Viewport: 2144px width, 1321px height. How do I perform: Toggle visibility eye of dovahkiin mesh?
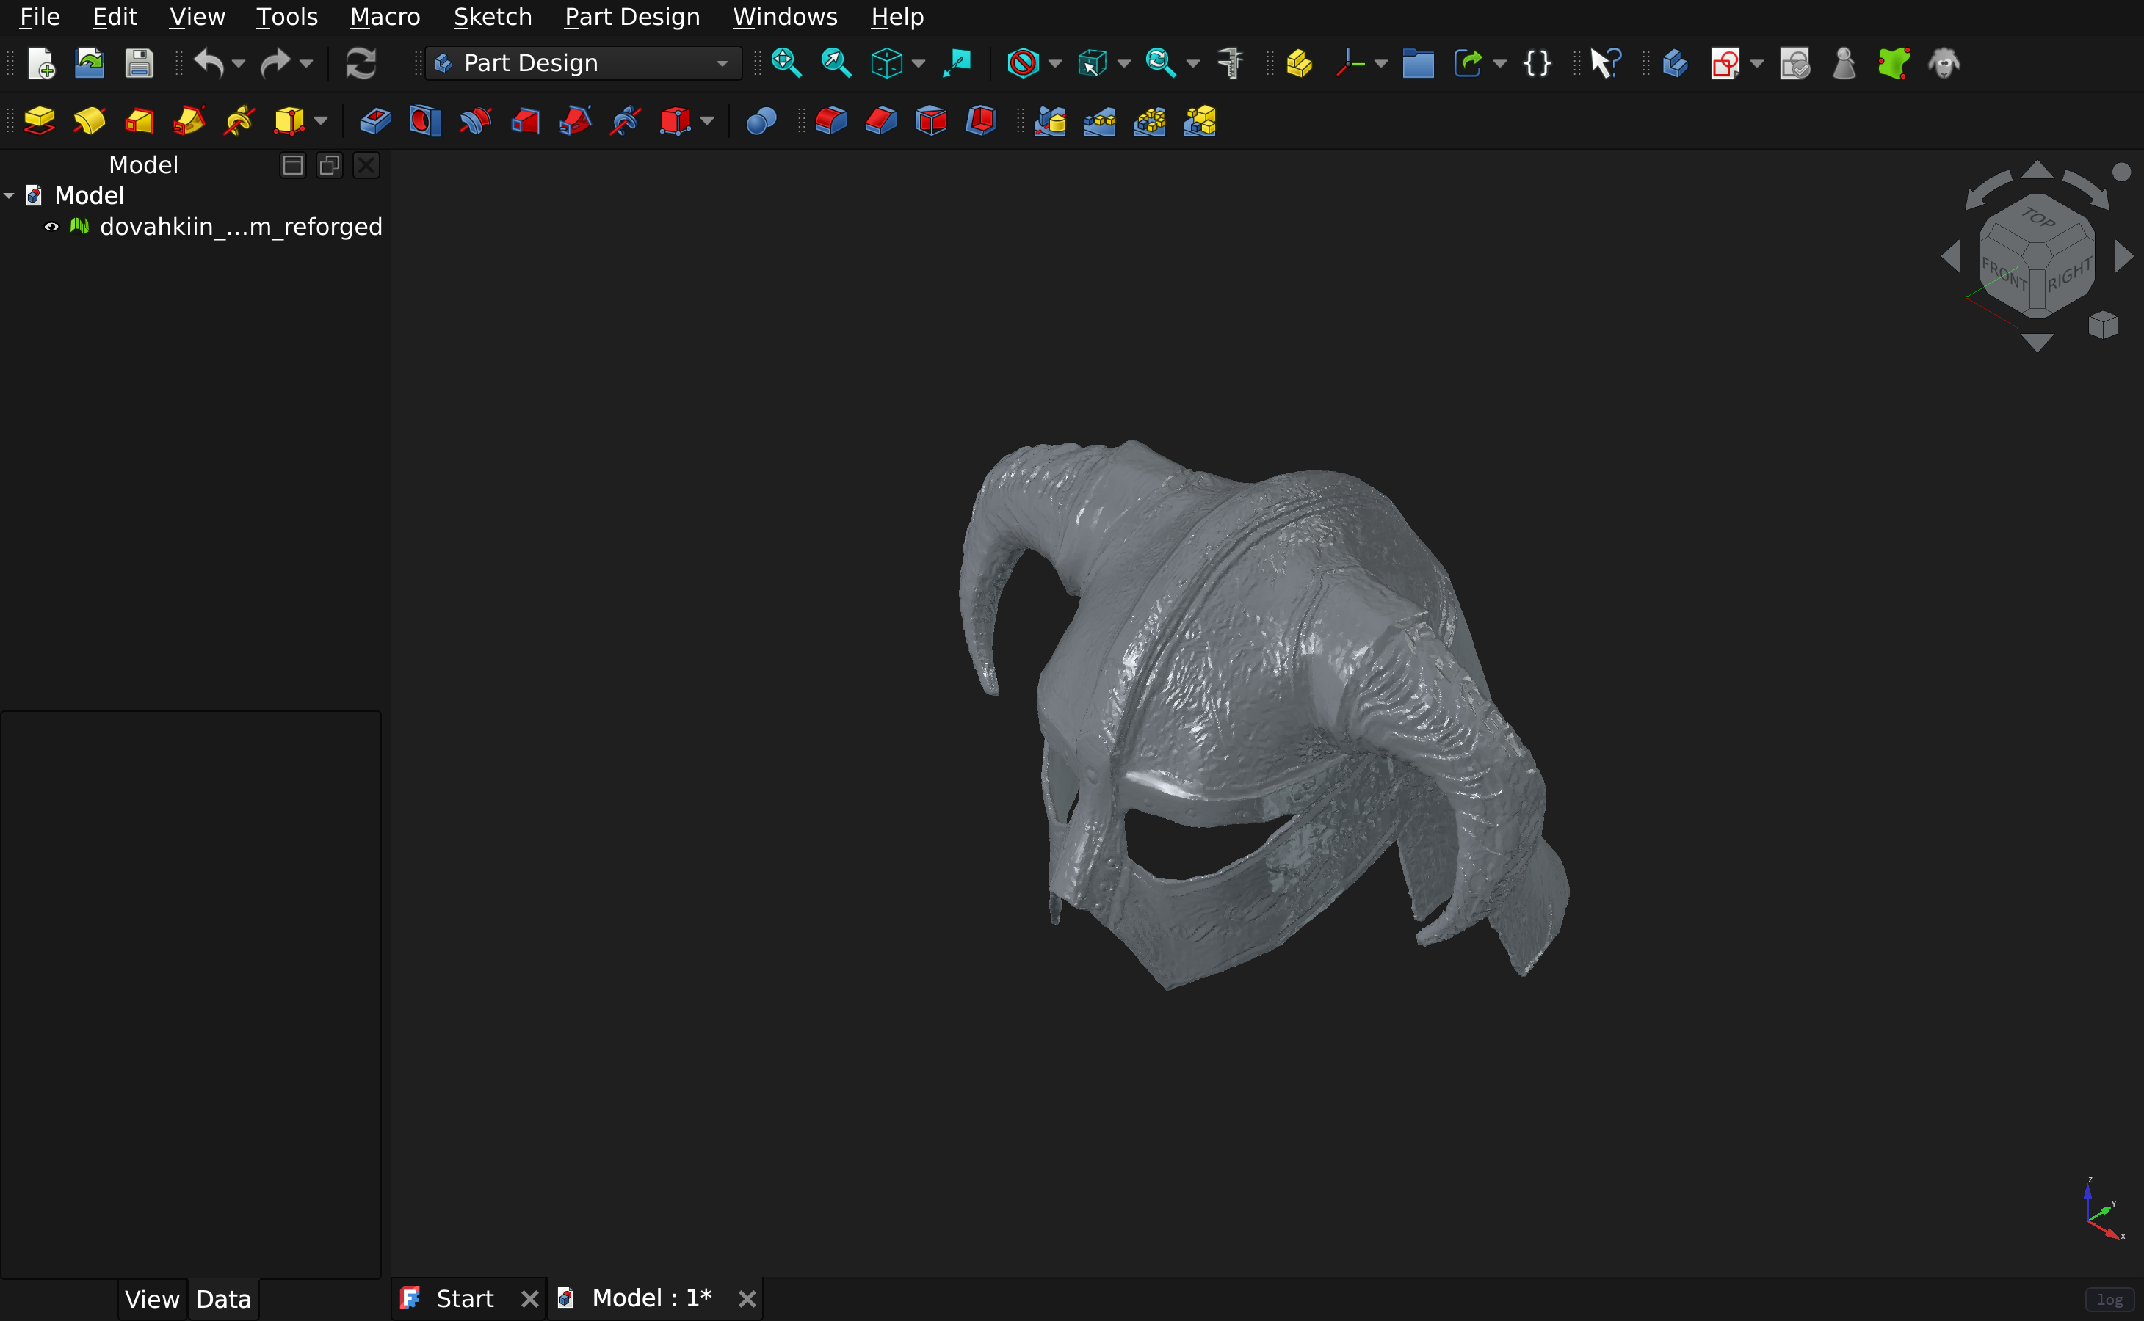point(51,226)
